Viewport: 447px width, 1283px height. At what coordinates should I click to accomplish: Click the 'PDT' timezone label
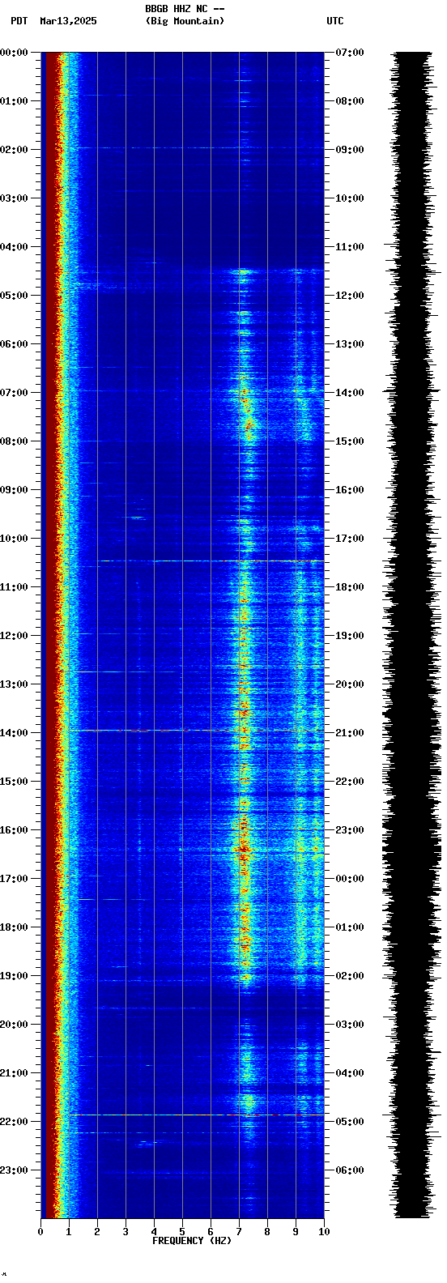coord(19,21)
